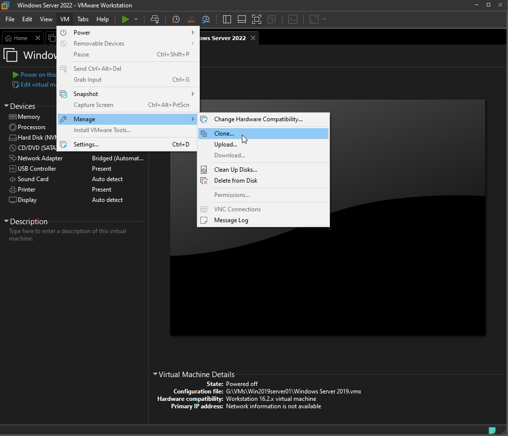Click the Revert to snapshot toolbar icon

click(x=191, y=19)
